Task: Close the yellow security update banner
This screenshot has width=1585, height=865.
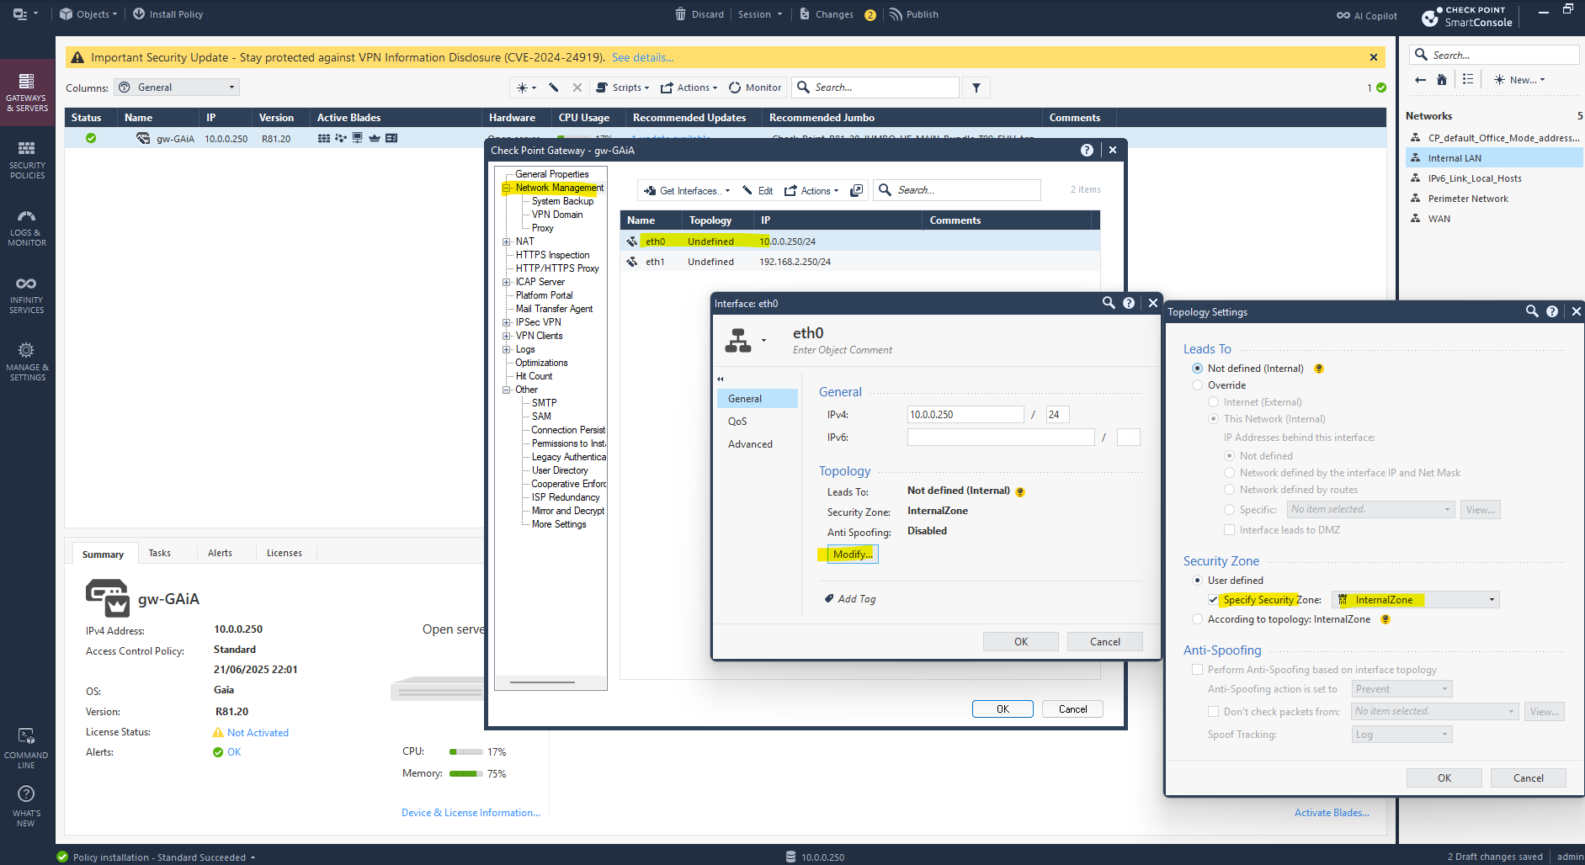Action: [1373, 57]
